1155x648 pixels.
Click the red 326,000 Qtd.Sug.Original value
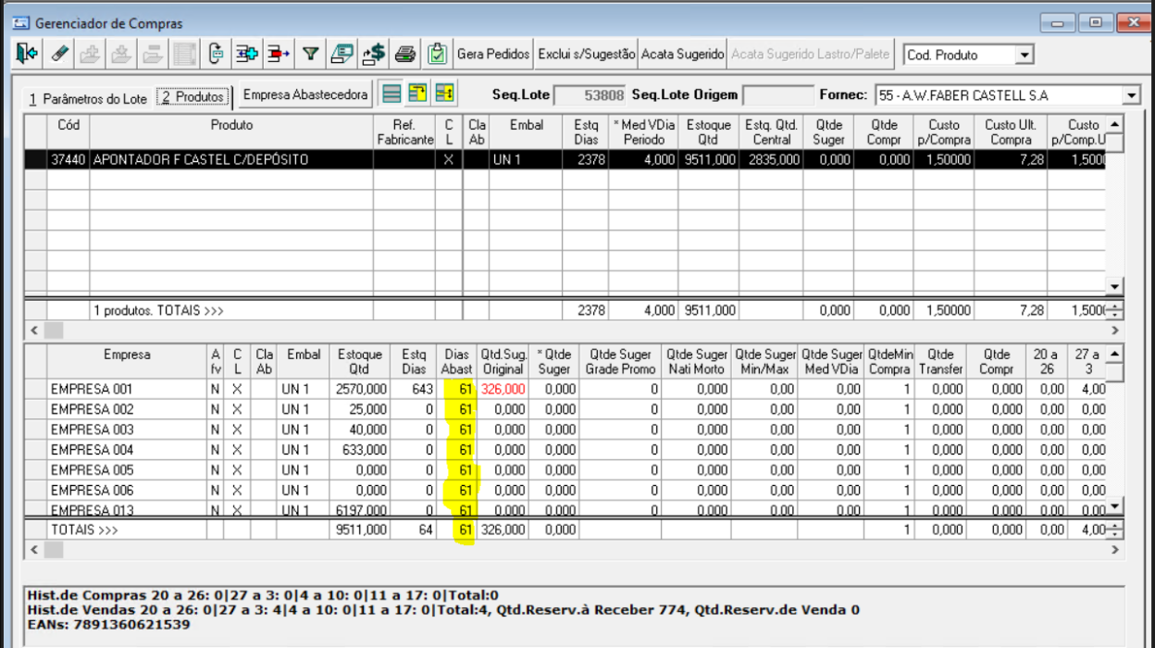pos(503,389)
